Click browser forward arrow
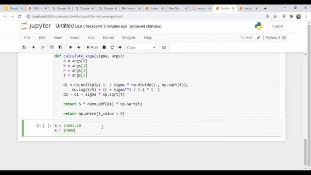Image resolution: width=311 pixels, height=175 pixels. 12,17
